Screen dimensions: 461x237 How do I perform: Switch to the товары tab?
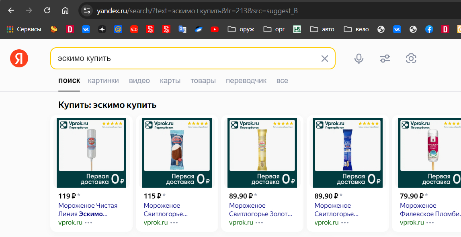pyautogui.click(x=203, y=81)
